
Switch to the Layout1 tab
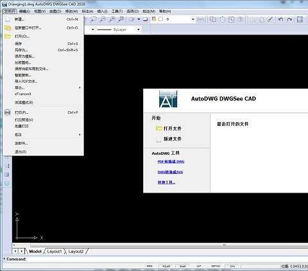click(x=55, y=251)
